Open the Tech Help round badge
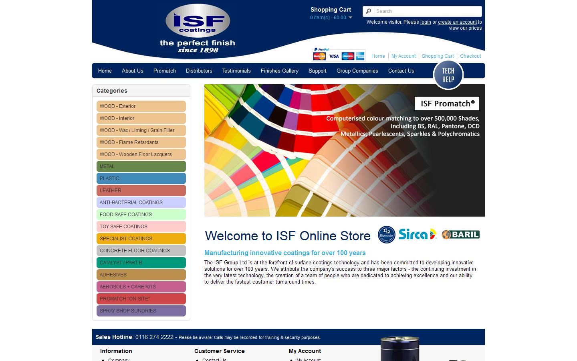 [448, 75]
